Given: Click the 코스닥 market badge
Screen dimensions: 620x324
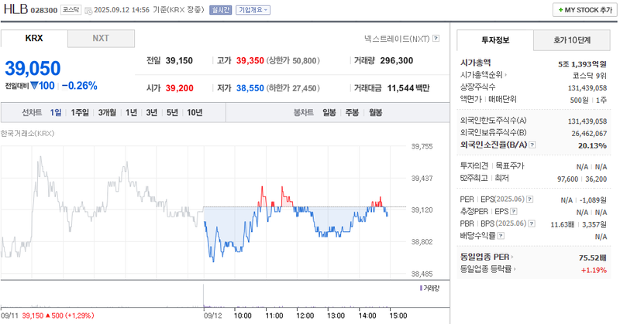Looking at the screenshot, I should click(x=71, y=9).
